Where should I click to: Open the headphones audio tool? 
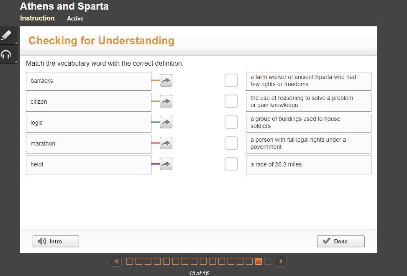click(8, 54)
